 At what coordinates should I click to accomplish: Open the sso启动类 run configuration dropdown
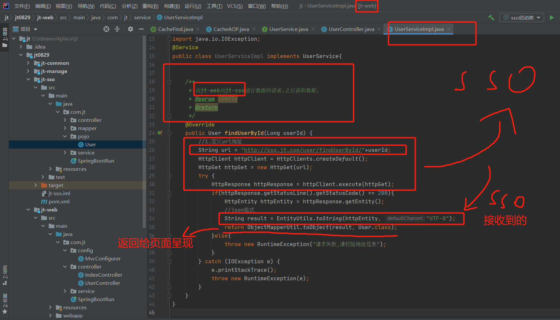tap(521, 18)
